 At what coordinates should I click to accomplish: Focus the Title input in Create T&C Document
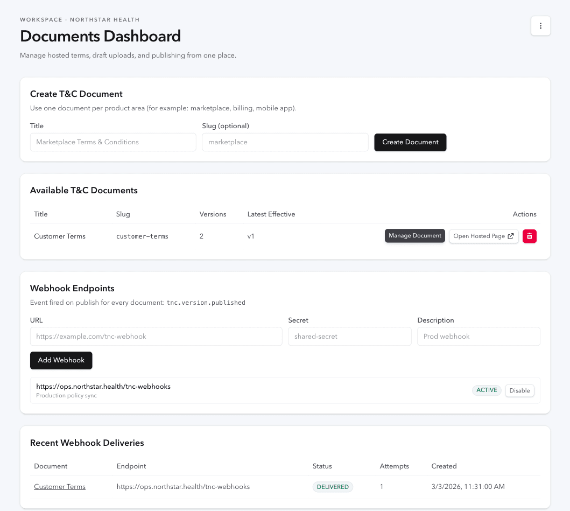[113, 142]
